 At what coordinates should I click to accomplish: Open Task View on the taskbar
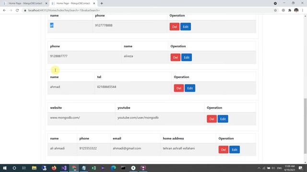point(24,168)
